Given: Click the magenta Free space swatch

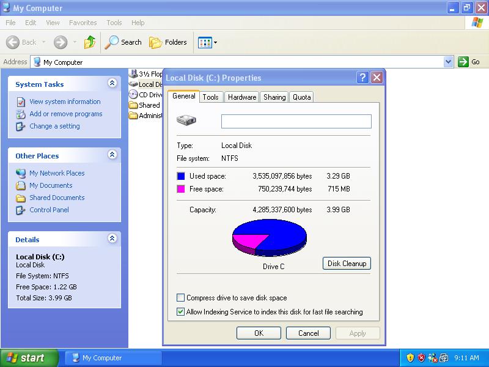Looking at the screenshot, I should click(x=181, y=189).
